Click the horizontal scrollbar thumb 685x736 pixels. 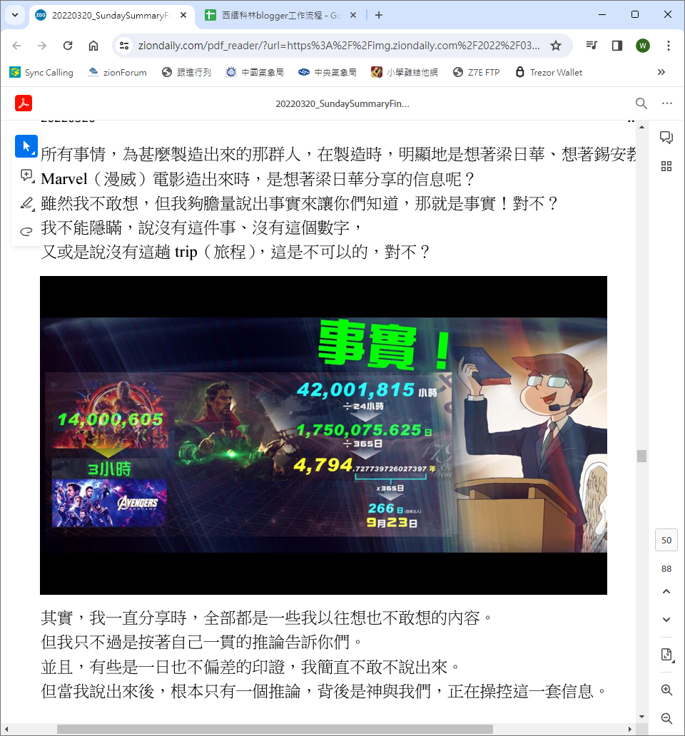tap(275, 729)
